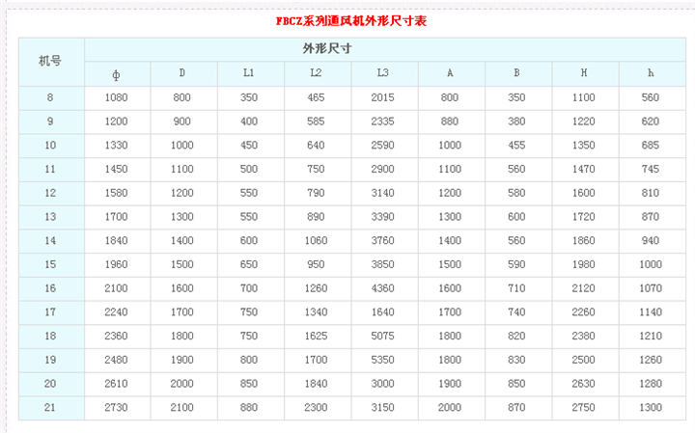
Task: Select machine number '10' row label
Action: 50,146
